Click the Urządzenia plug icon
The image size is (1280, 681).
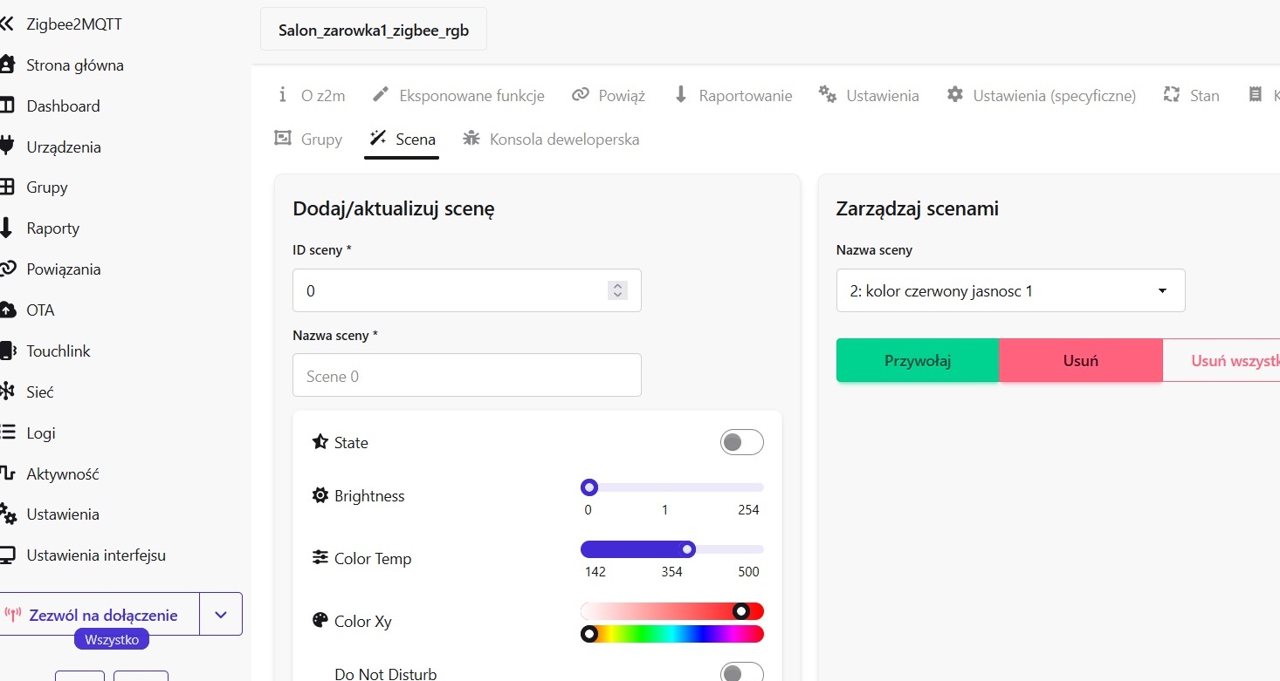tap(7, 146)
